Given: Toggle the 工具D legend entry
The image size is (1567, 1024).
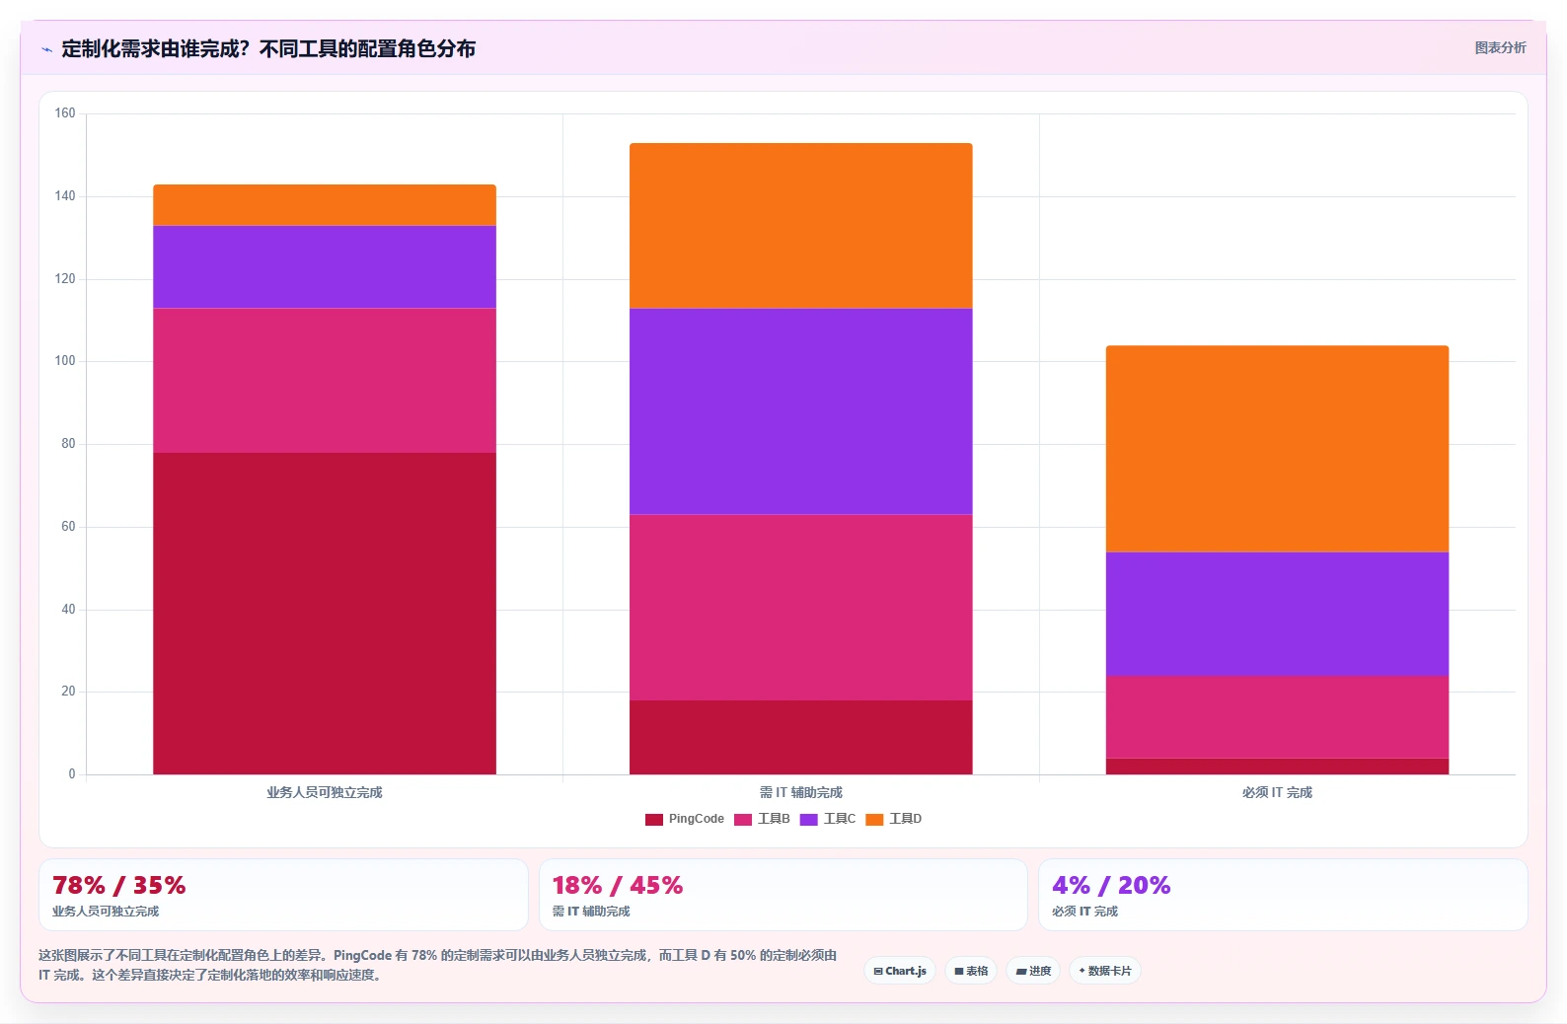Looking at the screenshot, I should pyautogui.click(x=894, y=819).
